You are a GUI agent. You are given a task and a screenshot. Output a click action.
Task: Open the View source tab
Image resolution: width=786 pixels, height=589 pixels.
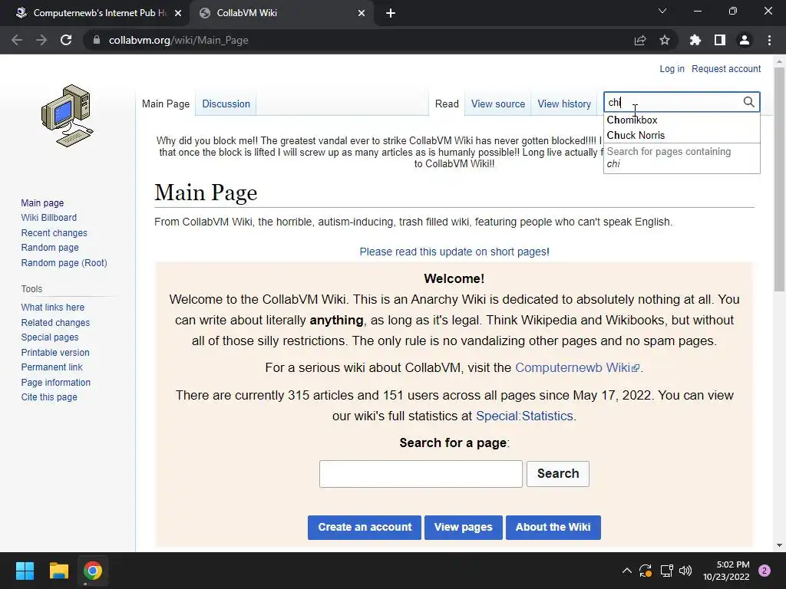497,104
